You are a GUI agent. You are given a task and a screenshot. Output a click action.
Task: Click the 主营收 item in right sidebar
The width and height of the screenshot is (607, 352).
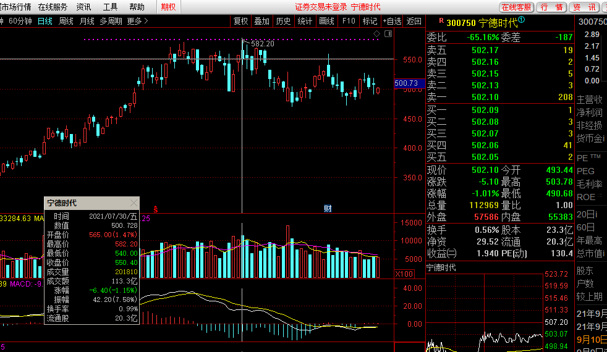[590, 100]
